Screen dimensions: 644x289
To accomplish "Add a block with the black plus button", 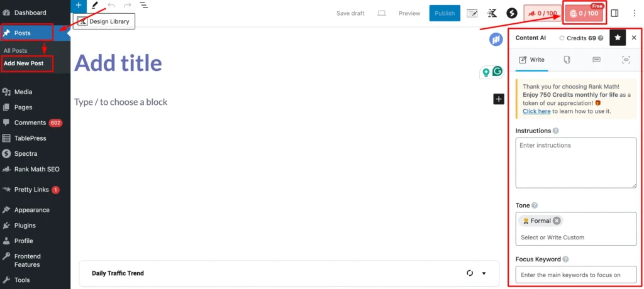I will tap(499, 99).
